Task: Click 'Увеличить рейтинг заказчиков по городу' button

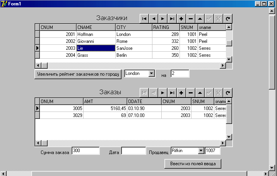Action: click(x=78, y=74)
